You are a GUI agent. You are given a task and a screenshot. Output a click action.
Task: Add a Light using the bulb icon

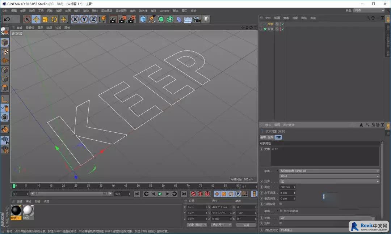coord(206,19)
